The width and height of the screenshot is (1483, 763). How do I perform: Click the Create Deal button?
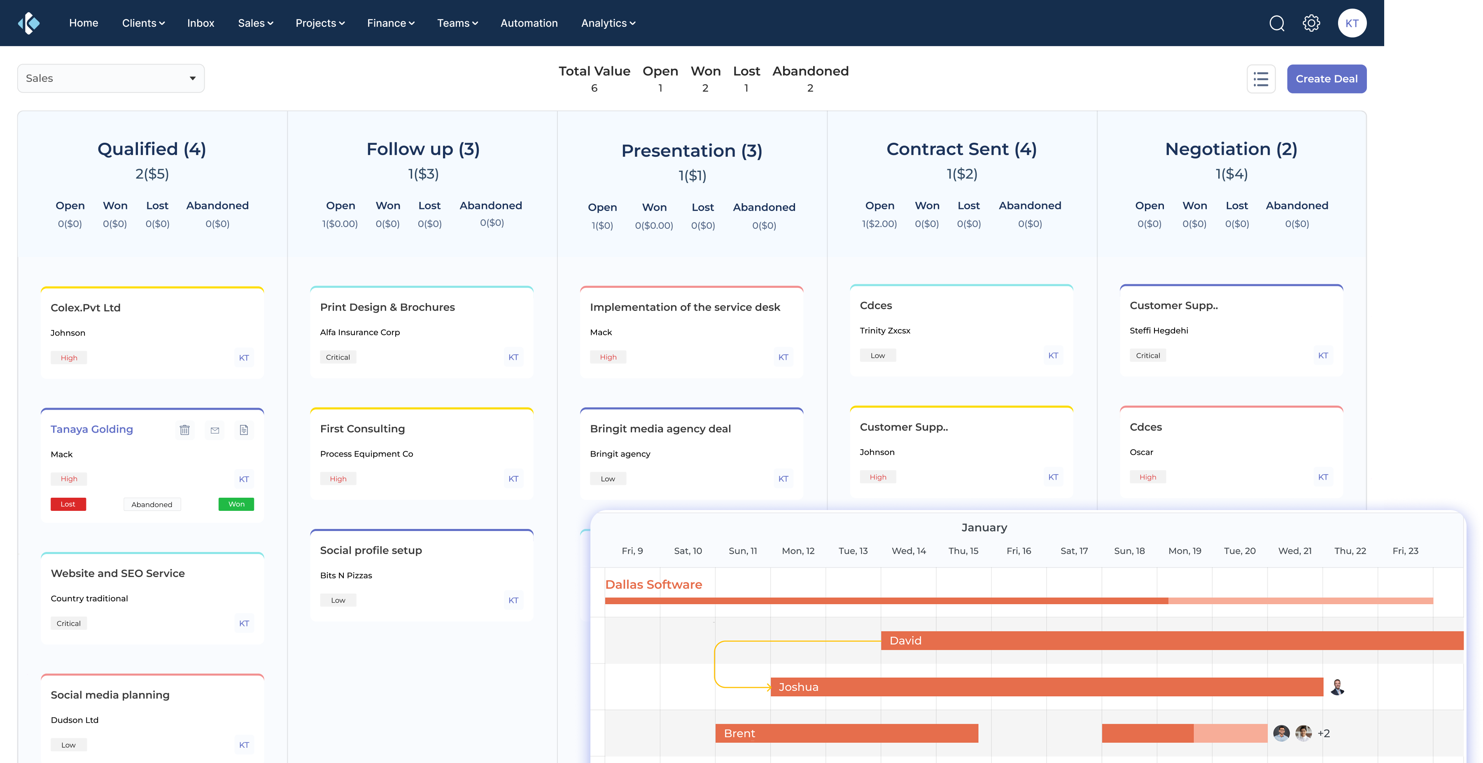[x=1327, y=79]
